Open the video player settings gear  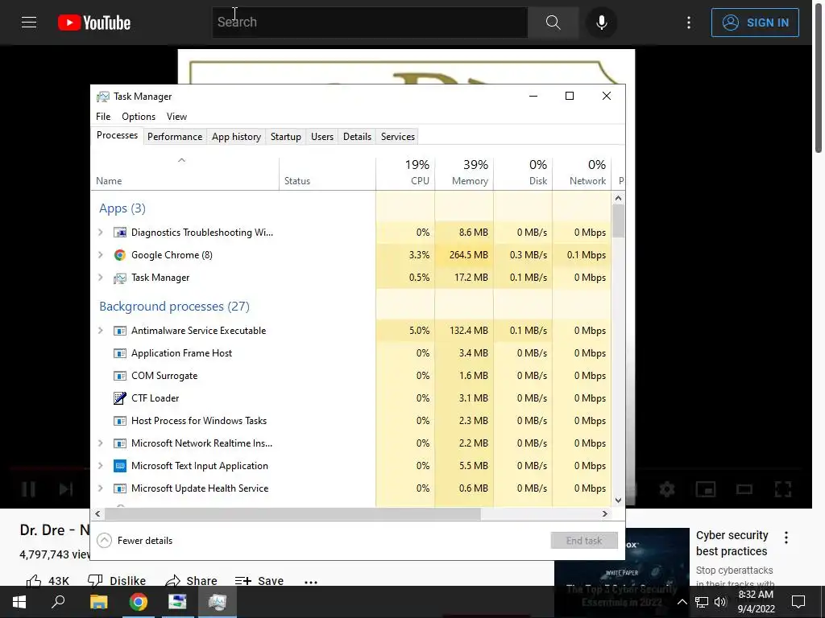point(667,489)
